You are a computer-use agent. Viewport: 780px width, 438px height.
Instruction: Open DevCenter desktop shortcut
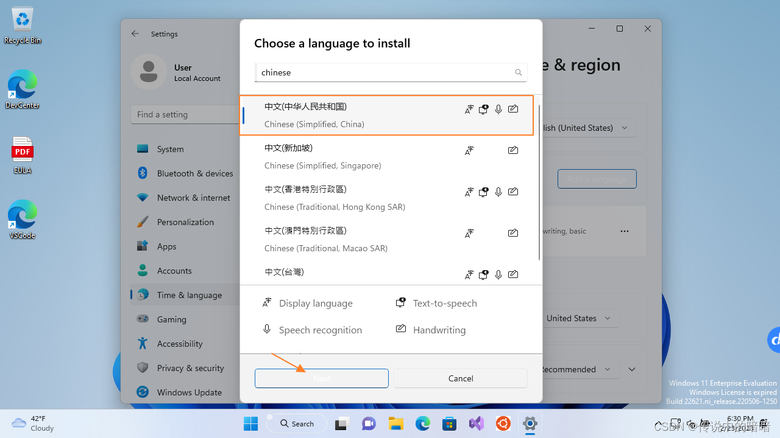[x=23, y=89]
